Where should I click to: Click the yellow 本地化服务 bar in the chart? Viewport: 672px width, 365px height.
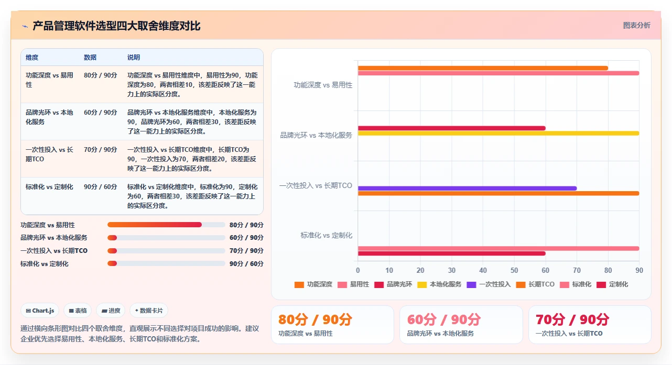[498, 134]
